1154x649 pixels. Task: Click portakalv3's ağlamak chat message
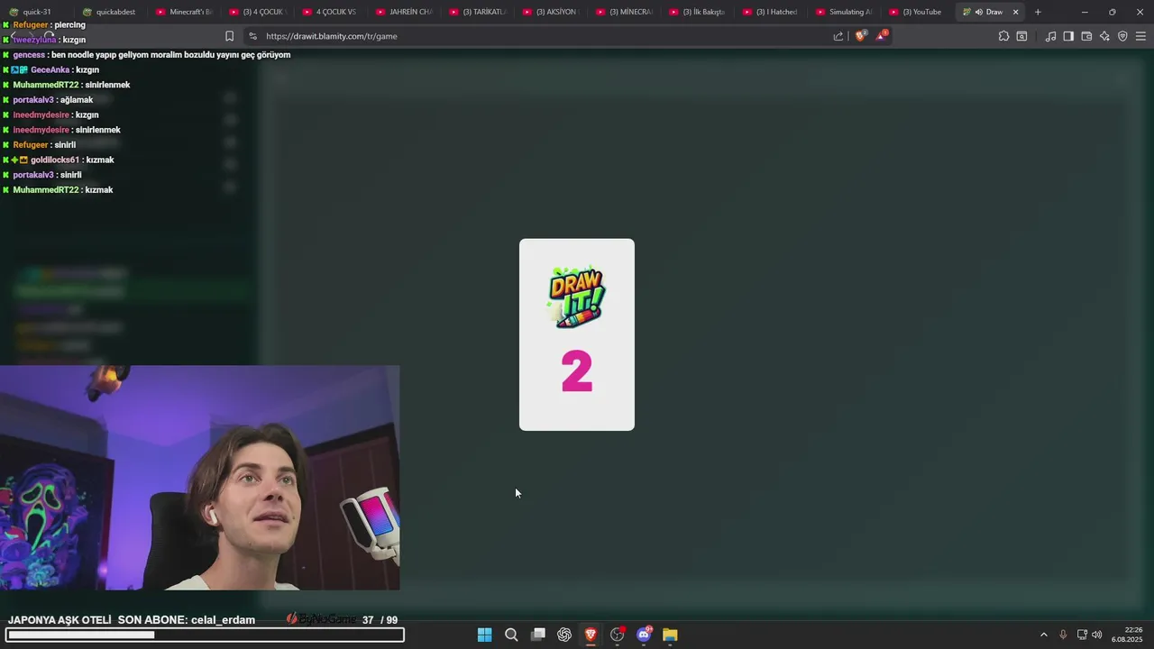[x=48, y=100]
